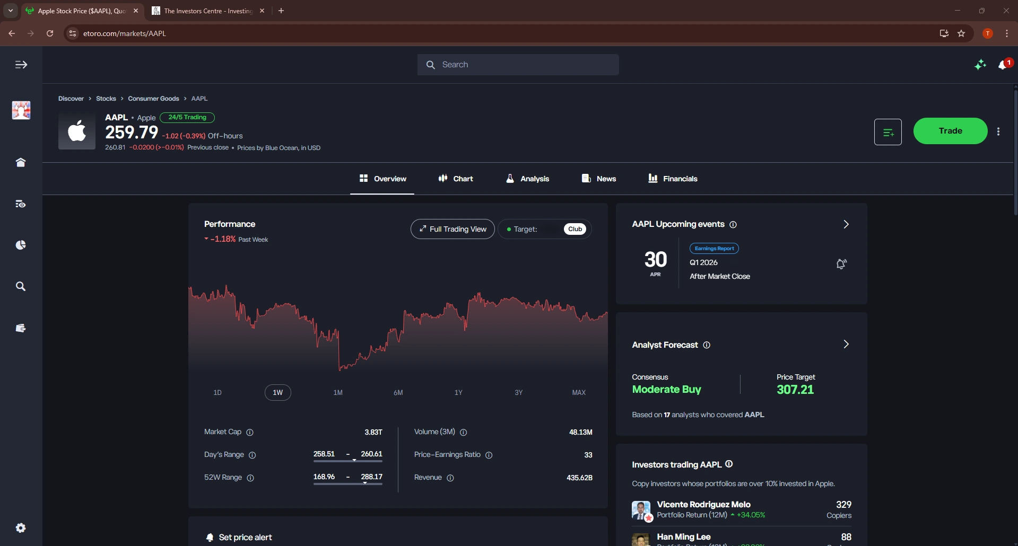The height and width of the screenshot is (546, 1018).
Task: Open Han Ming Lee profile
Action: (x=683, y=537)
